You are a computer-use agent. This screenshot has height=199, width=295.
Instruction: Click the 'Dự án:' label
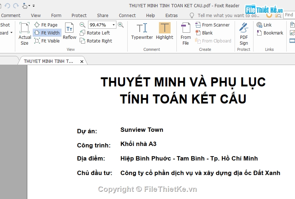point(87,131)
